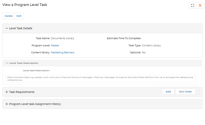
Task: Select the Optional value No
Action: click(144, 52)
